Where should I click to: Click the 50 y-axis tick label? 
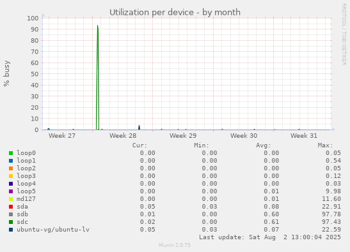(35, 74)
